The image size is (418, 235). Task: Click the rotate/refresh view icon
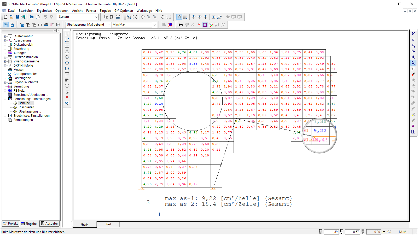[x=163, y=17]
